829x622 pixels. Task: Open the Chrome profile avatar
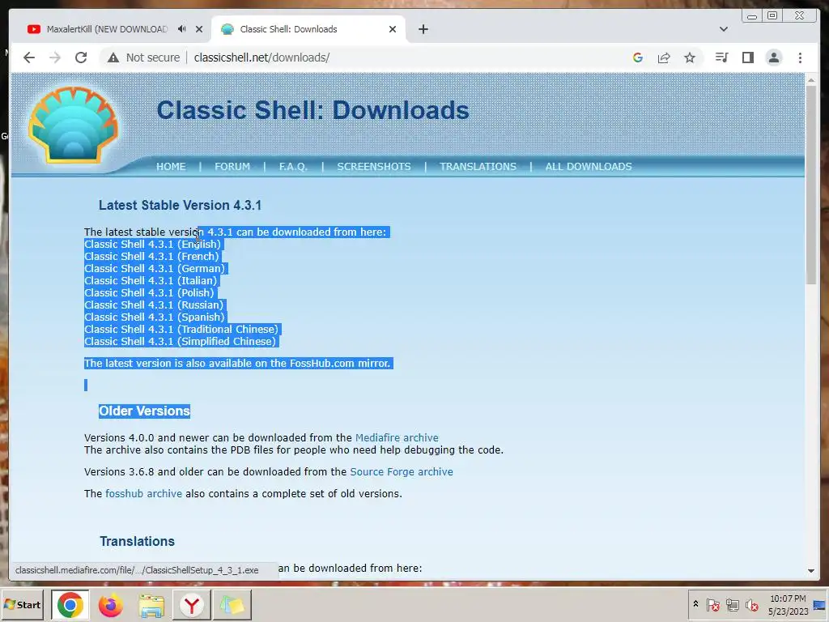773,58
